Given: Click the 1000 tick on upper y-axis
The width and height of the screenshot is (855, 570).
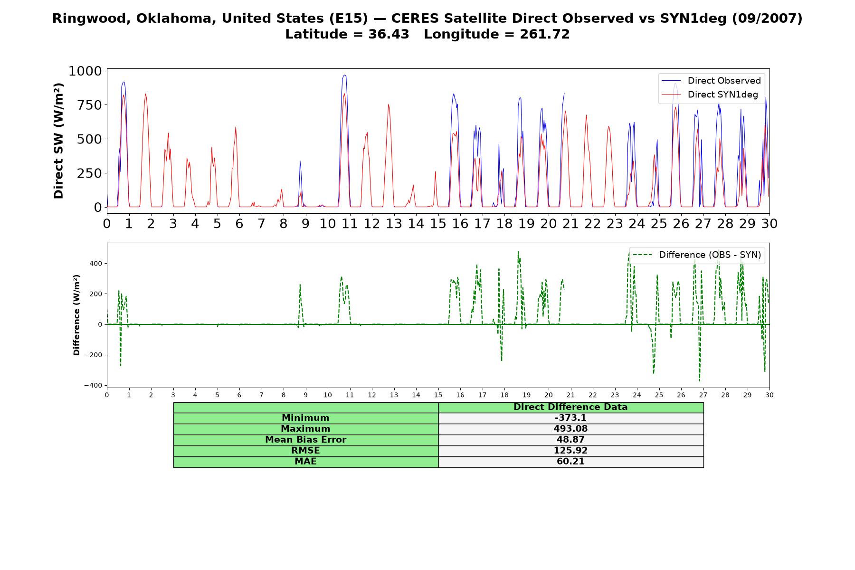Looking at the screenshot, I should coord(85,71).
